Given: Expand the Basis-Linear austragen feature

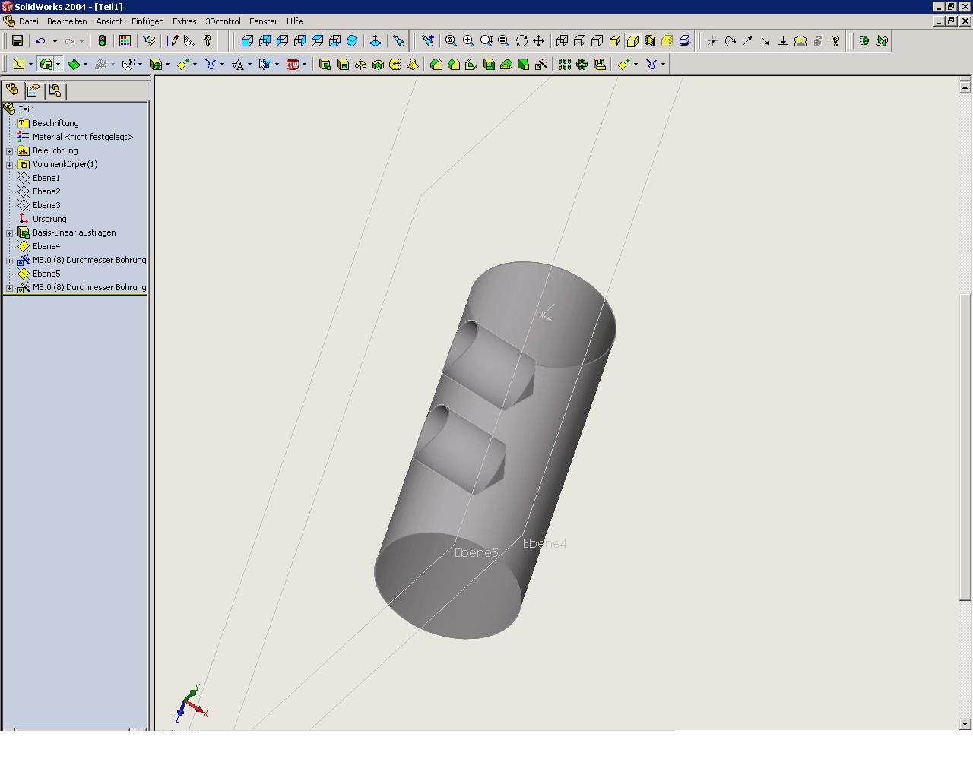Looking at the screenshot, I should tap(9, 232).
